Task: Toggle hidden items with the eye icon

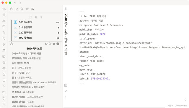Action: coord(46,44)
